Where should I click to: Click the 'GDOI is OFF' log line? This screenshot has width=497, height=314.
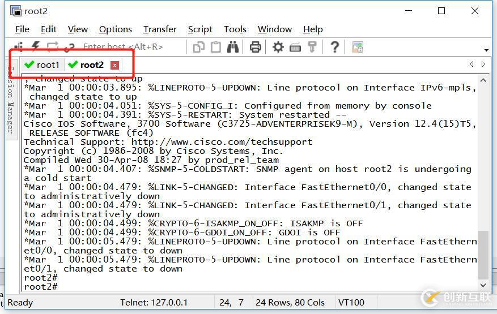coord(182,233)
